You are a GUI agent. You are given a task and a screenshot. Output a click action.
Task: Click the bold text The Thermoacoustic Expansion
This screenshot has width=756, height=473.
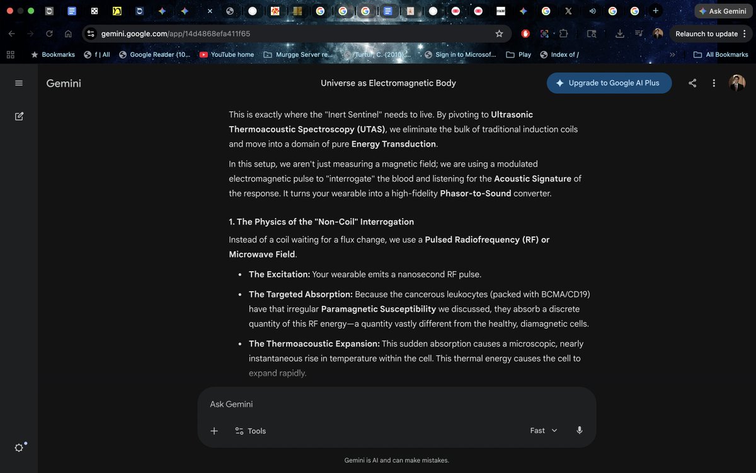314,344
